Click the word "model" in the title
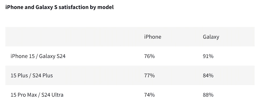Viewport: 260px width, 111px height. 106,7
